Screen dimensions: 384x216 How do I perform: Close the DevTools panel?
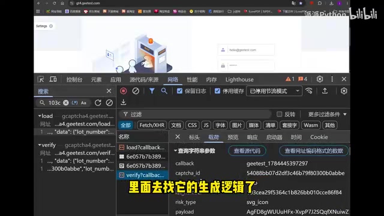[x=344, y=79]
